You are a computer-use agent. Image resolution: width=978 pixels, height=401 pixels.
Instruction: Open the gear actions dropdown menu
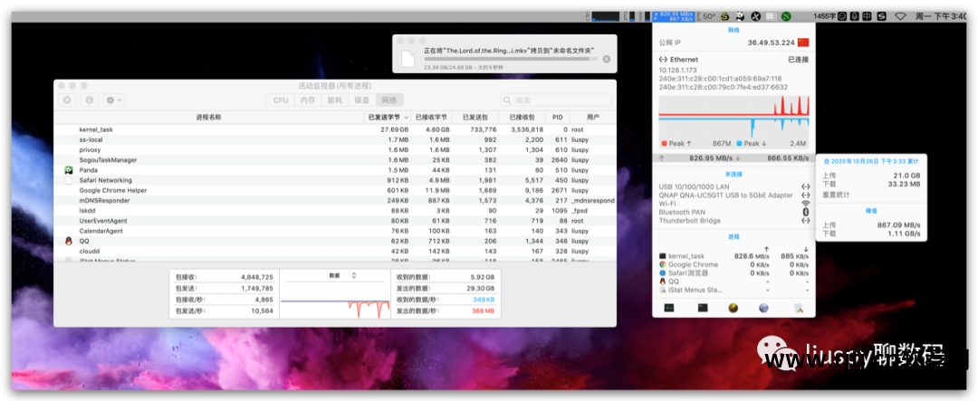coord(114,100)
